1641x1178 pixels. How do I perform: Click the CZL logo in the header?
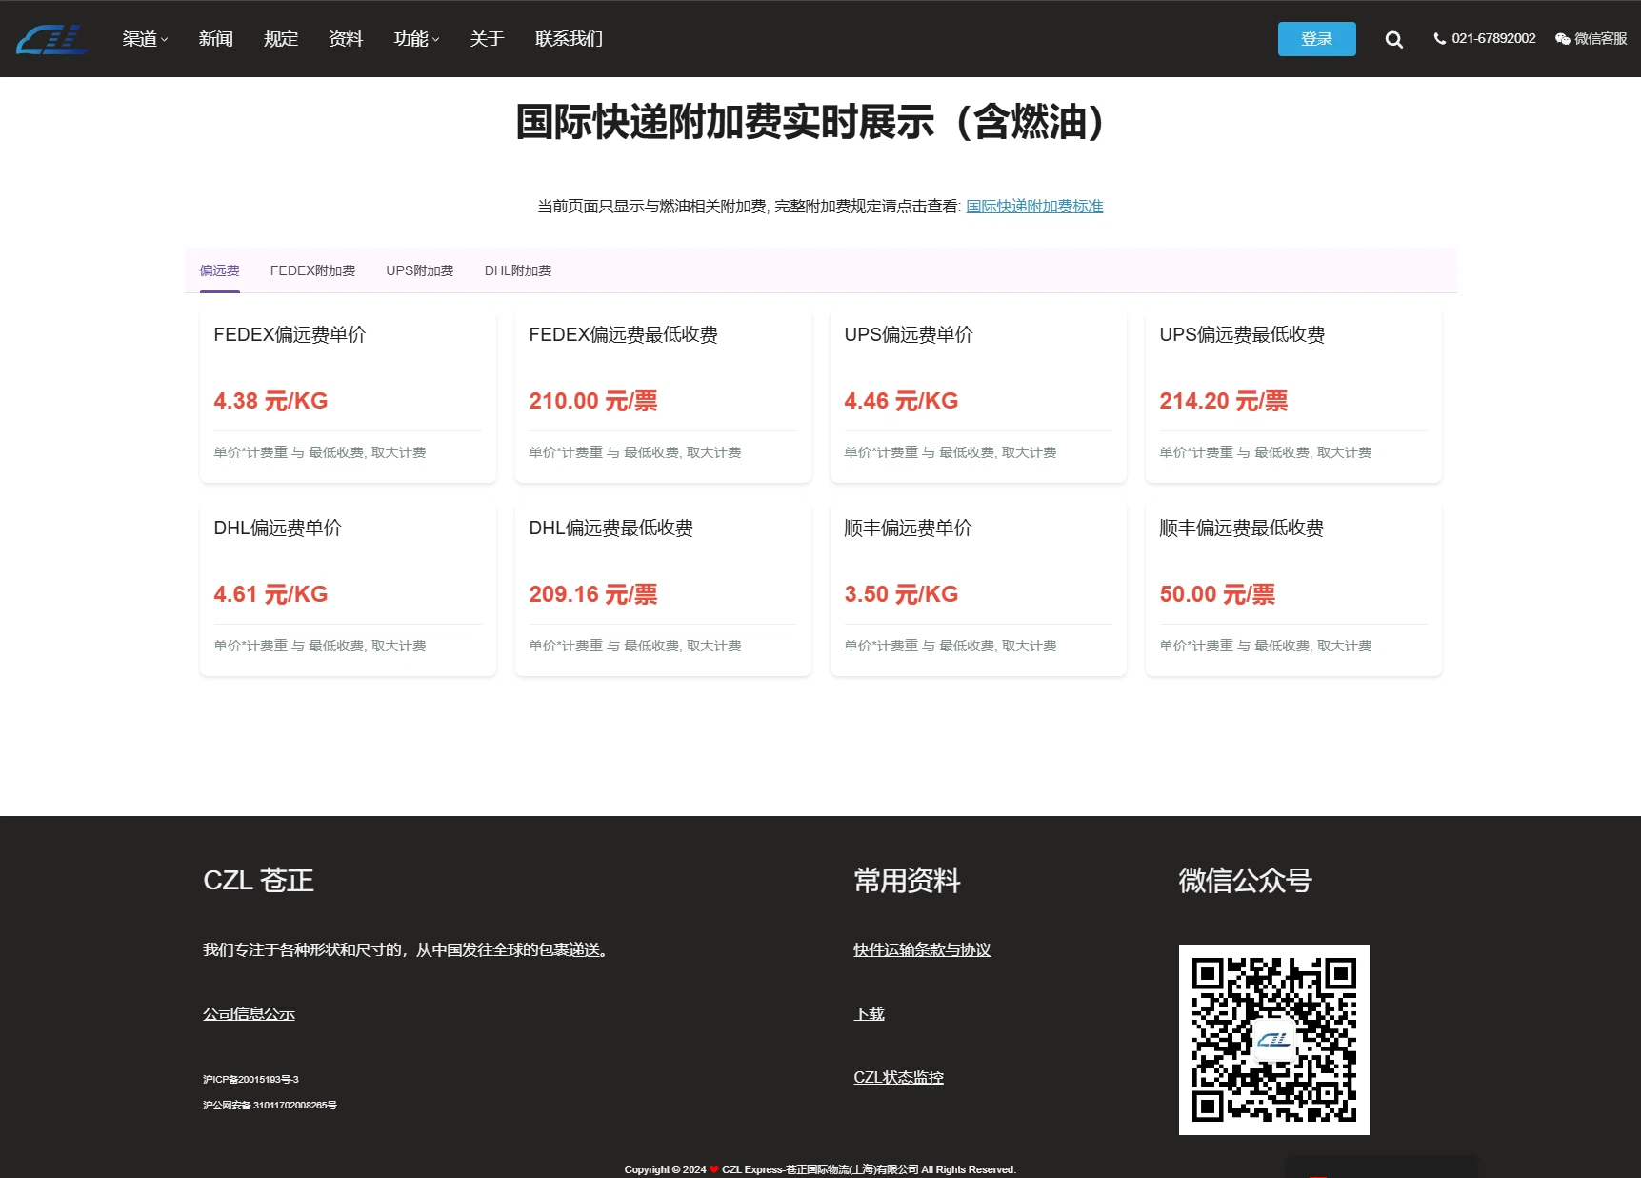pyautogui.click(x=52, y=39)
